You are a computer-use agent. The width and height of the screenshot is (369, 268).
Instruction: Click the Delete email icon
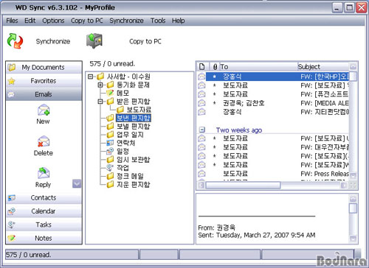click(x=44, y=141)
